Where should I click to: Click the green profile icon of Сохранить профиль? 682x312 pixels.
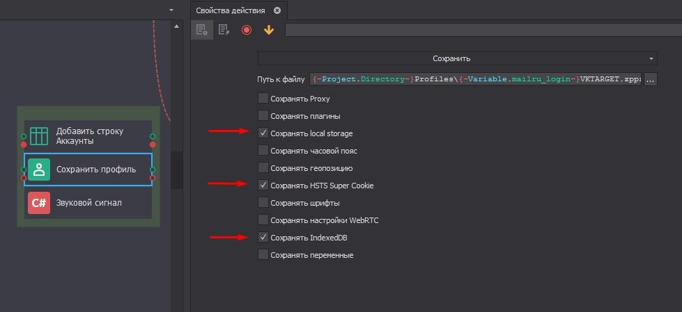(39, 170)
